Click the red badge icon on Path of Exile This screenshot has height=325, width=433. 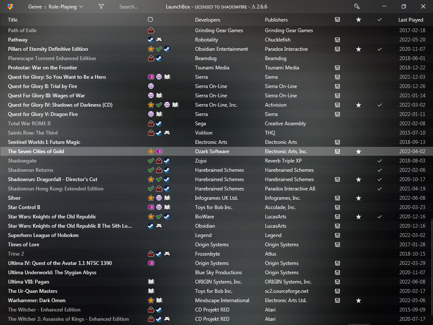coord(151,30)
